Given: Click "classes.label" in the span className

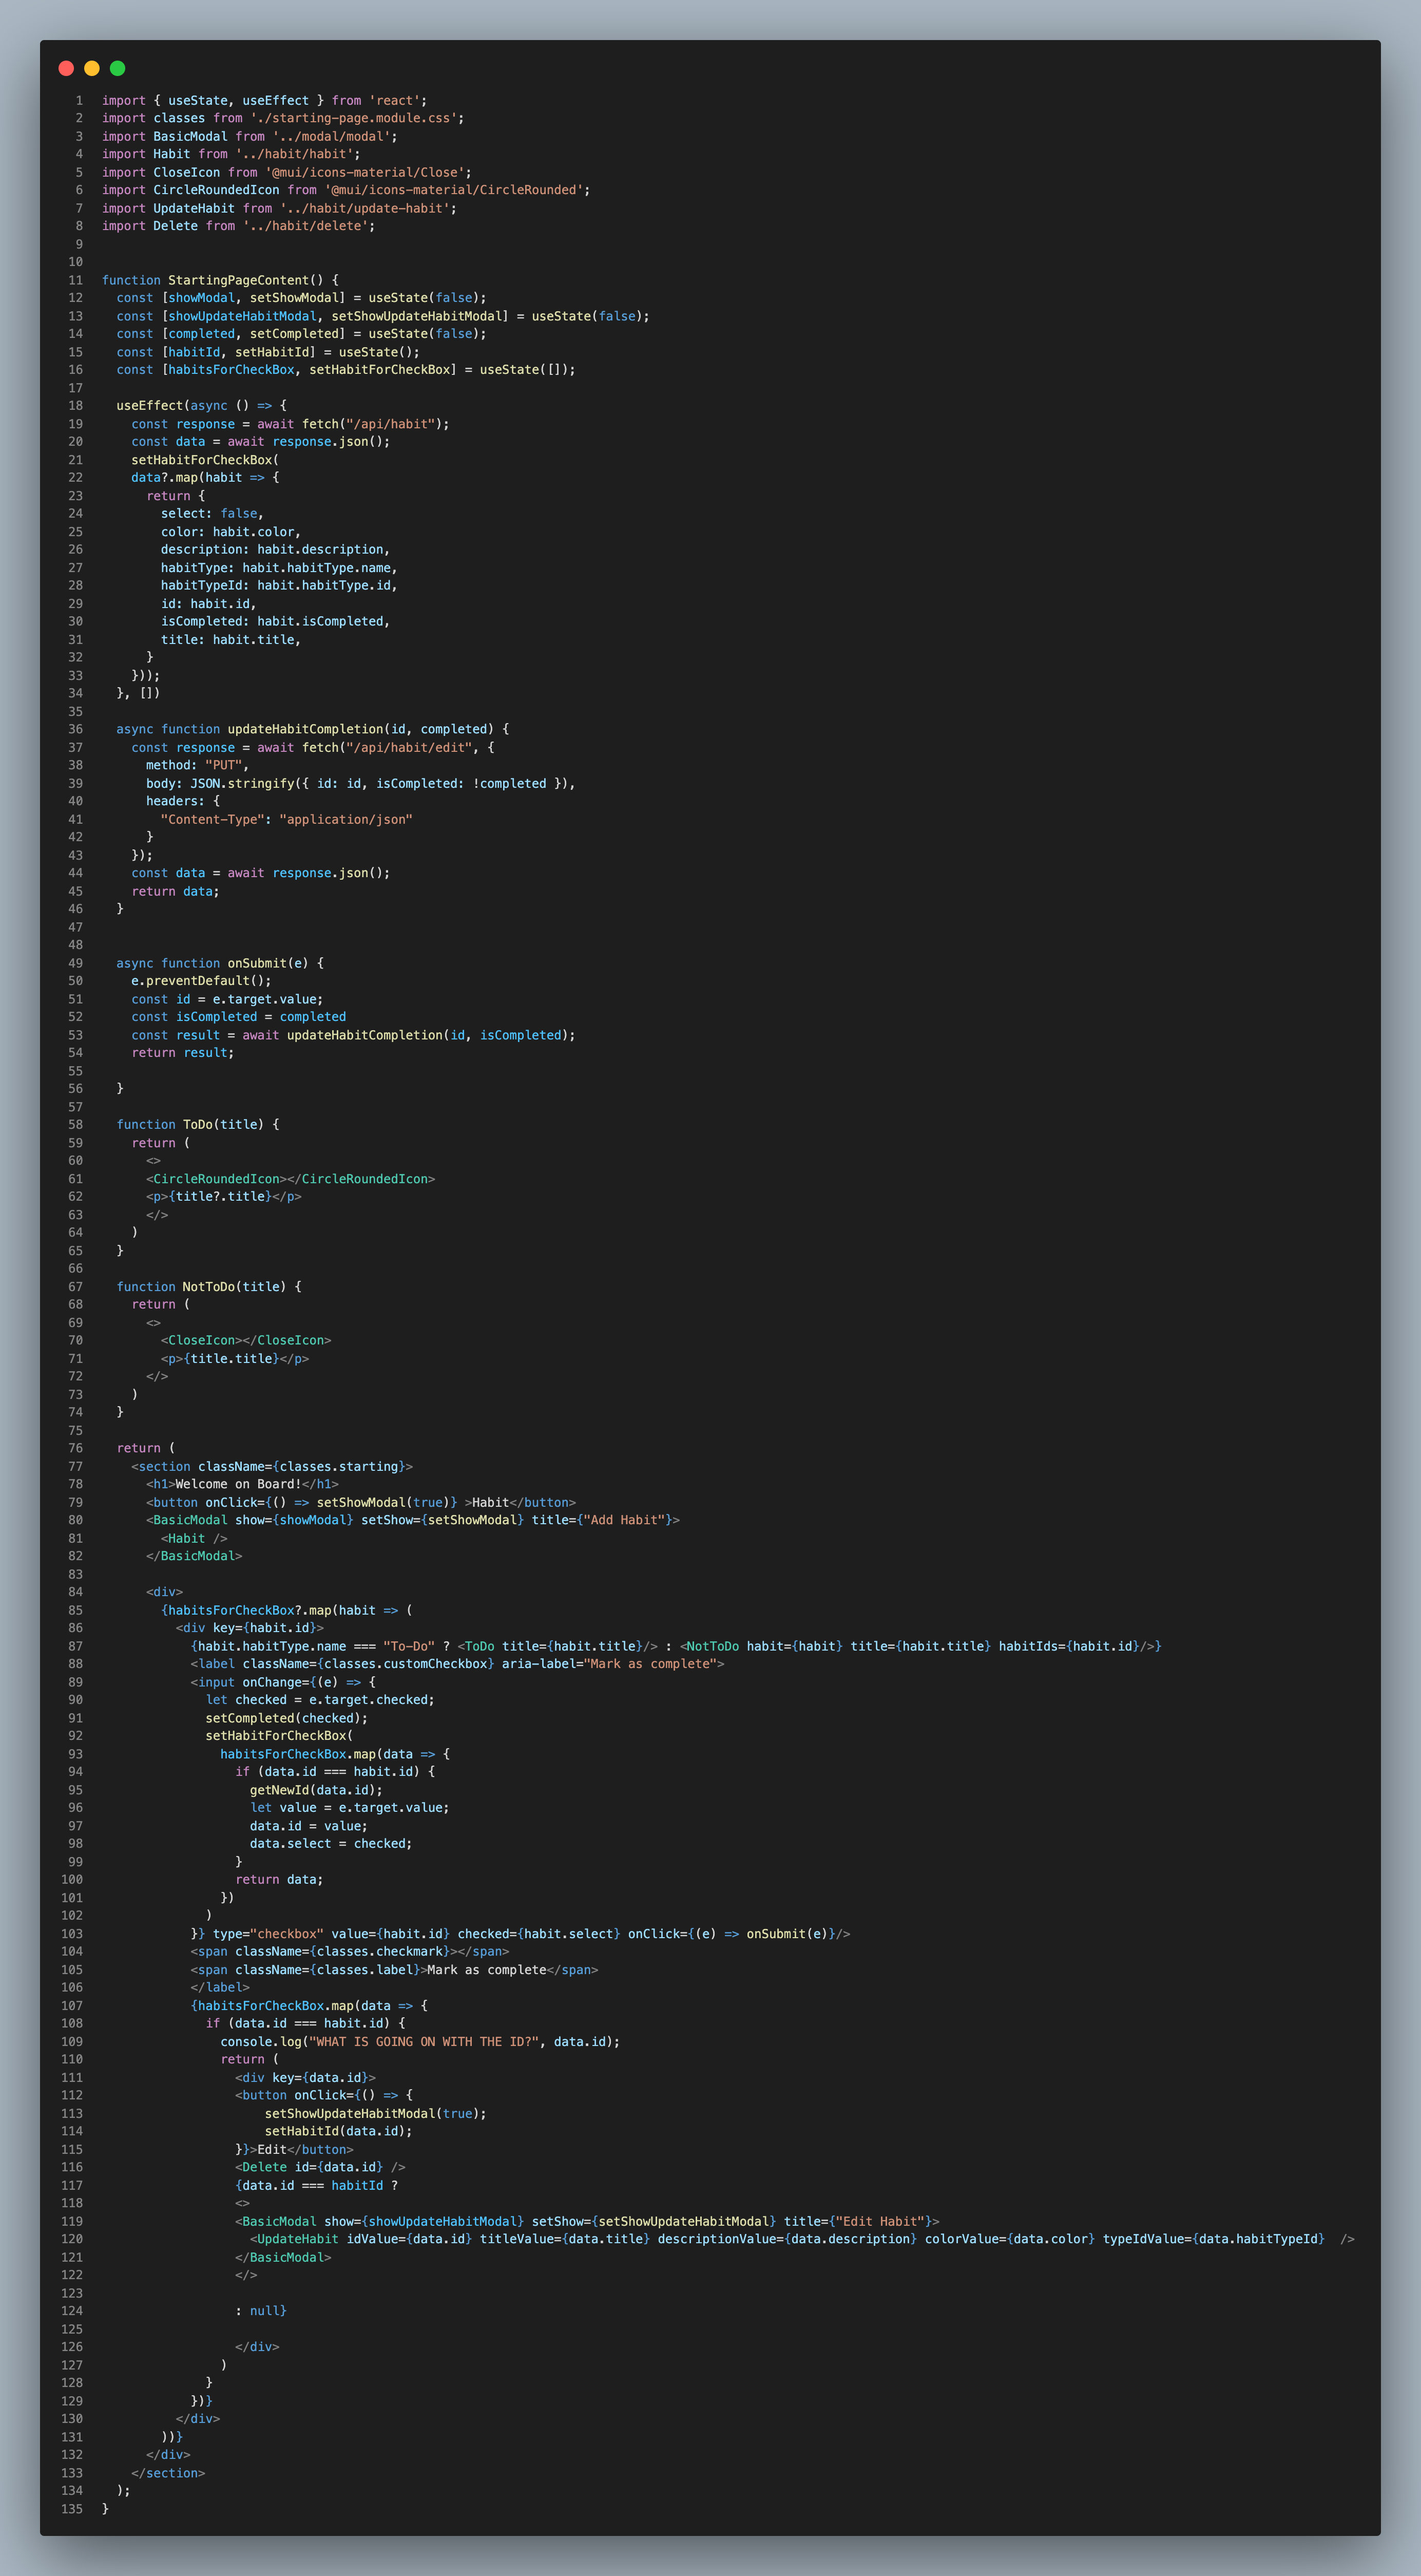Looking at the screenshot, I should click(364, 1971).
